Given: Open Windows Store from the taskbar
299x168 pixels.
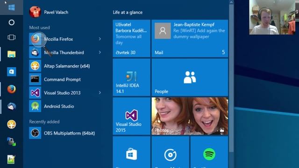Looking at the screenshot, I should point(11,71).
